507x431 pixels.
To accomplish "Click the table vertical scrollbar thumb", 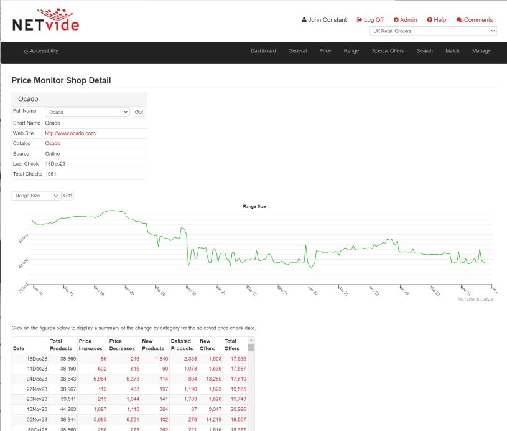I will [251, 347].
